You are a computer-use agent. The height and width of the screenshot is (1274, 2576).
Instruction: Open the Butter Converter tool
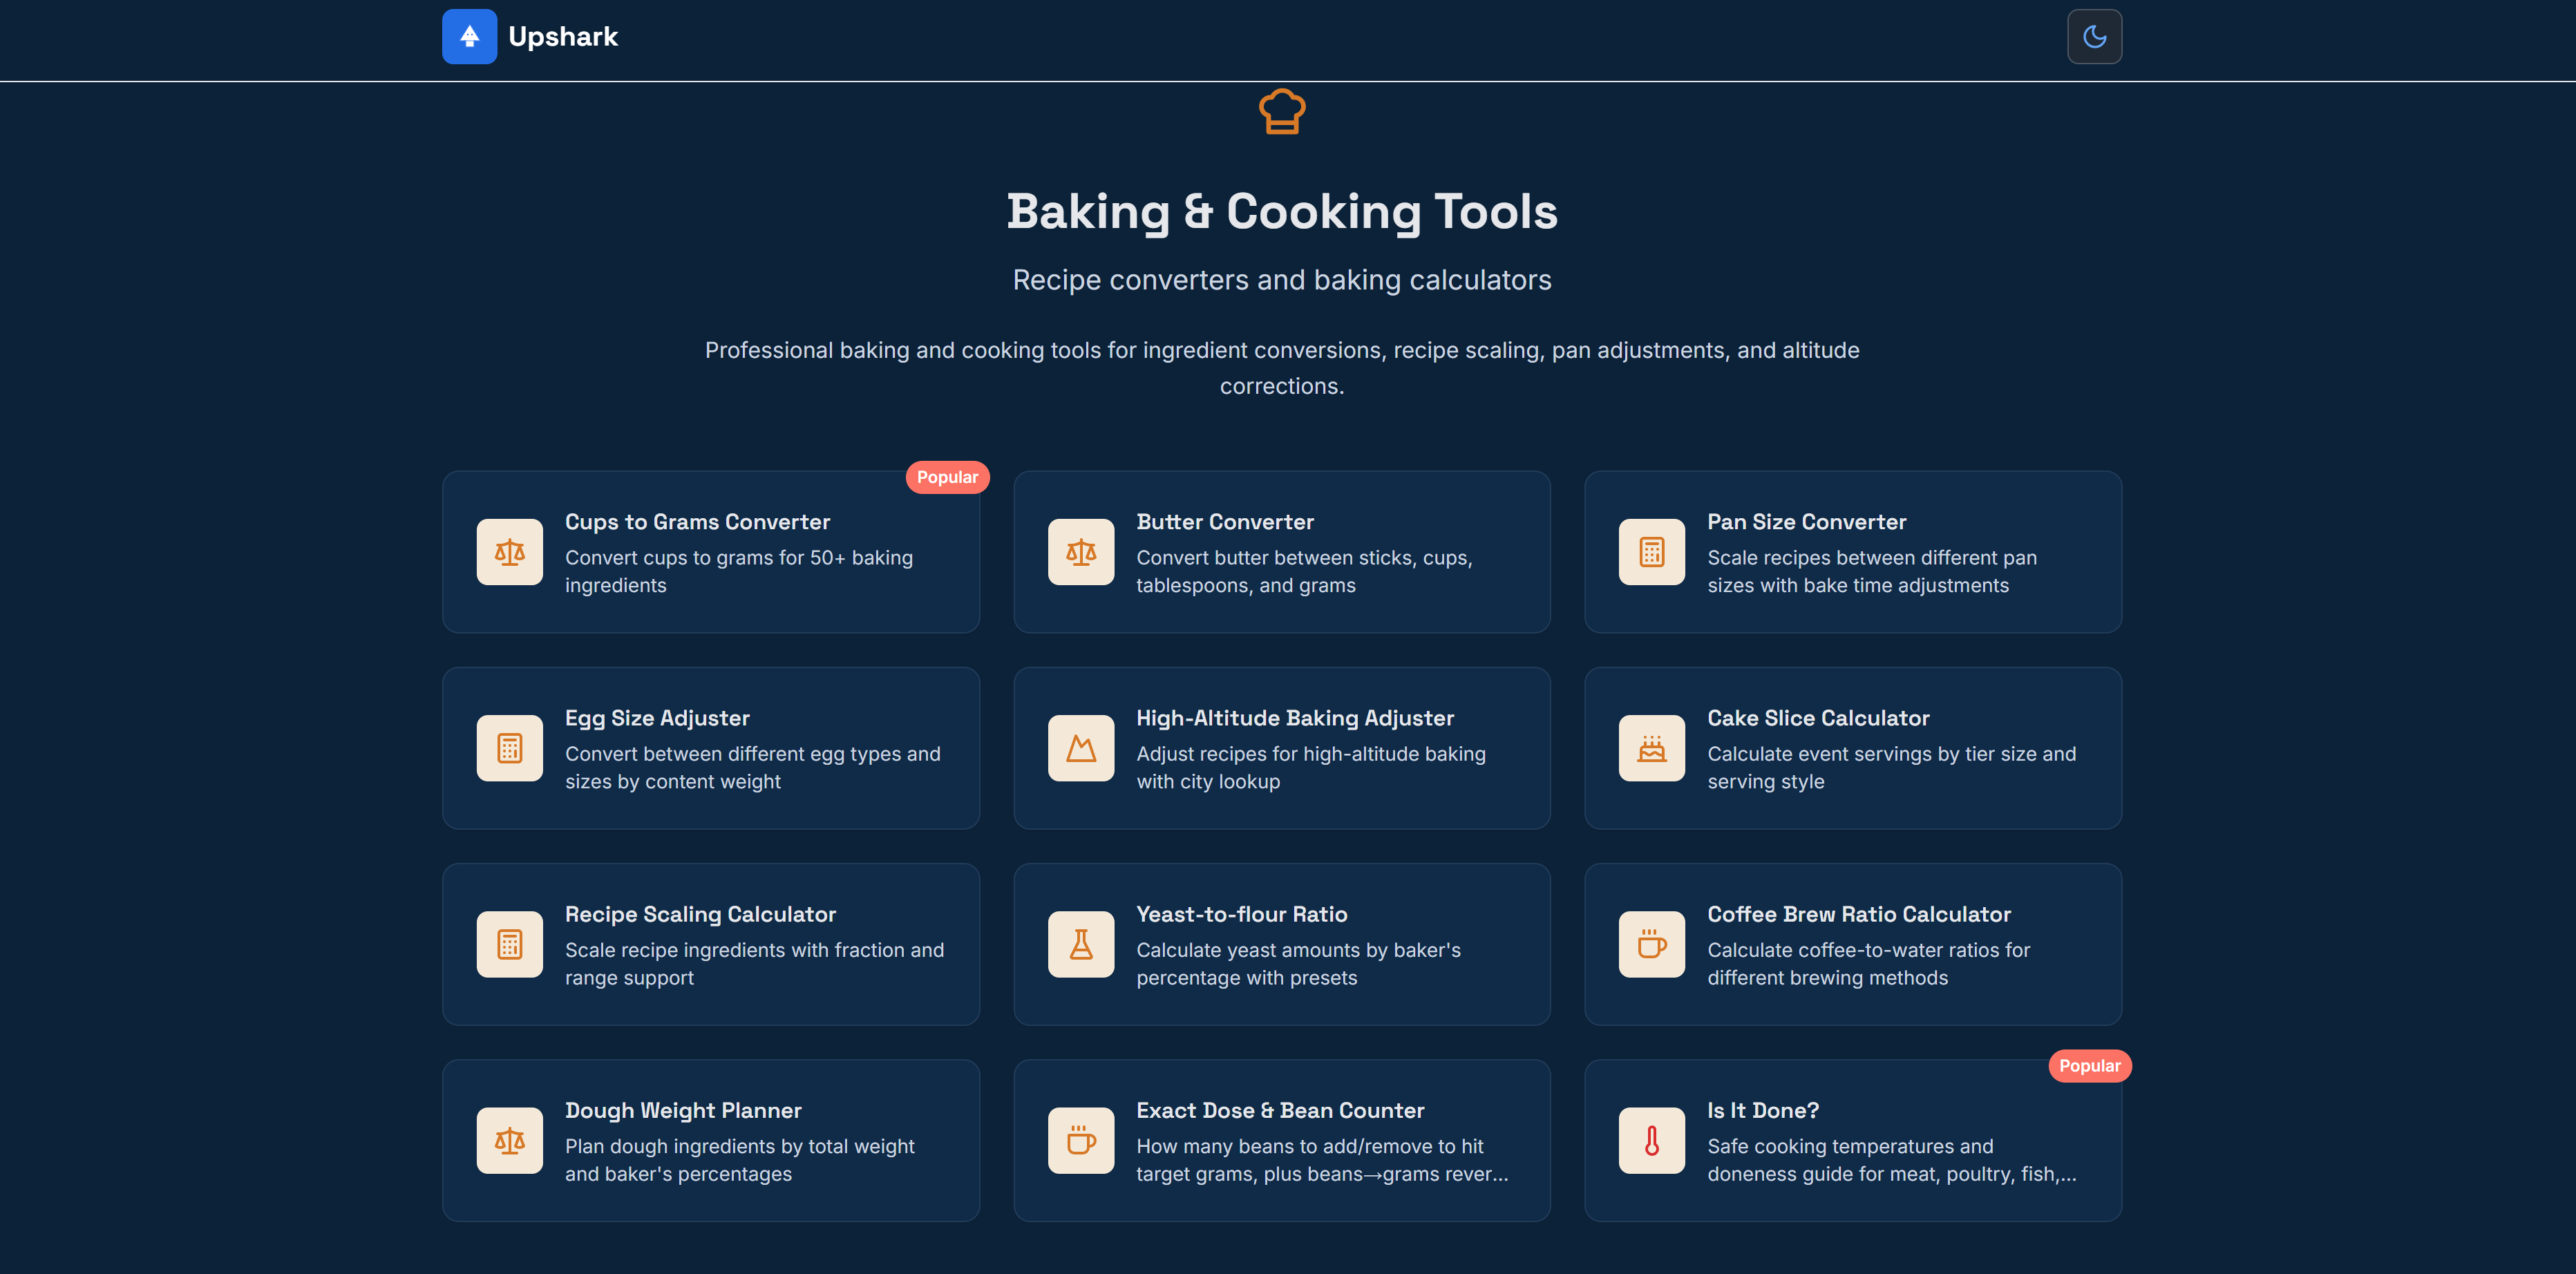point(1224,522)
